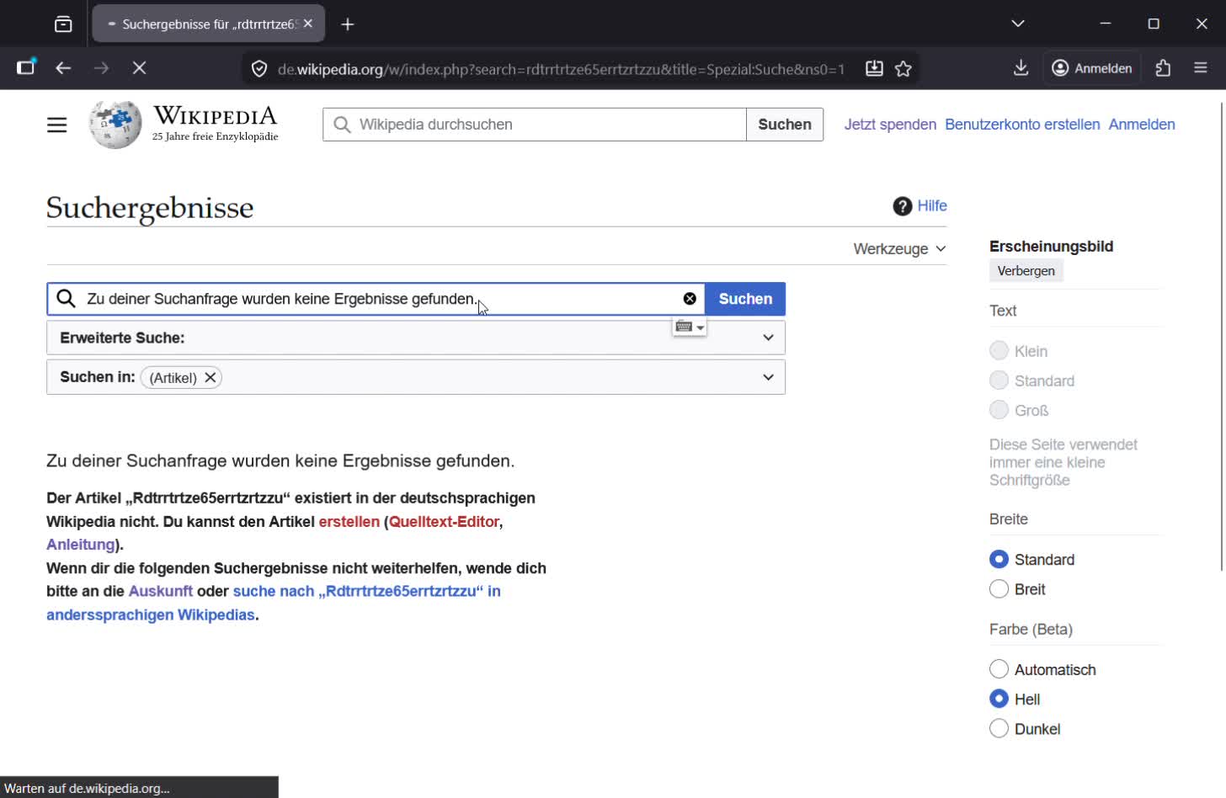Click the Hilfe question mark icon

[x=902, y=205]
